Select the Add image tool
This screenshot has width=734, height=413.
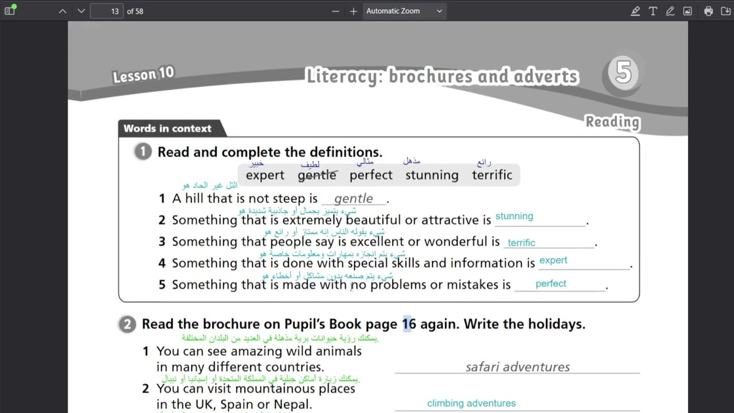click(688, 11)
